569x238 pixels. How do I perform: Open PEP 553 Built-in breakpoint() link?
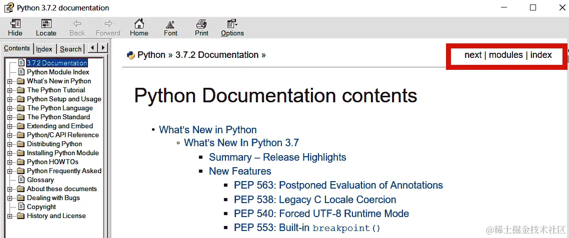[307, 228]
